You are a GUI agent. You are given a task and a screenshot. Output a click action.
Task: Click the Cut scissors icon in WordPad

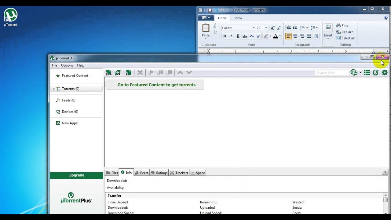coord(215,26)
